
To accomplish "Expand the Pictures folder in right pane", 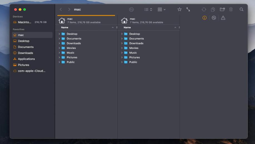I will coord(122,58).
